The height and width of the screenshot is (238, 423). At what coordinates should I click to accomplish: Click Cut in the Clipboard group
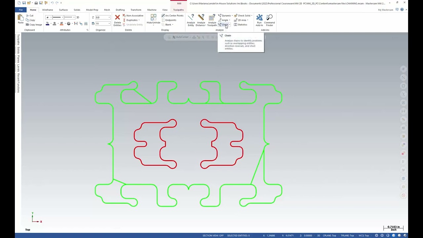point(30,16)
